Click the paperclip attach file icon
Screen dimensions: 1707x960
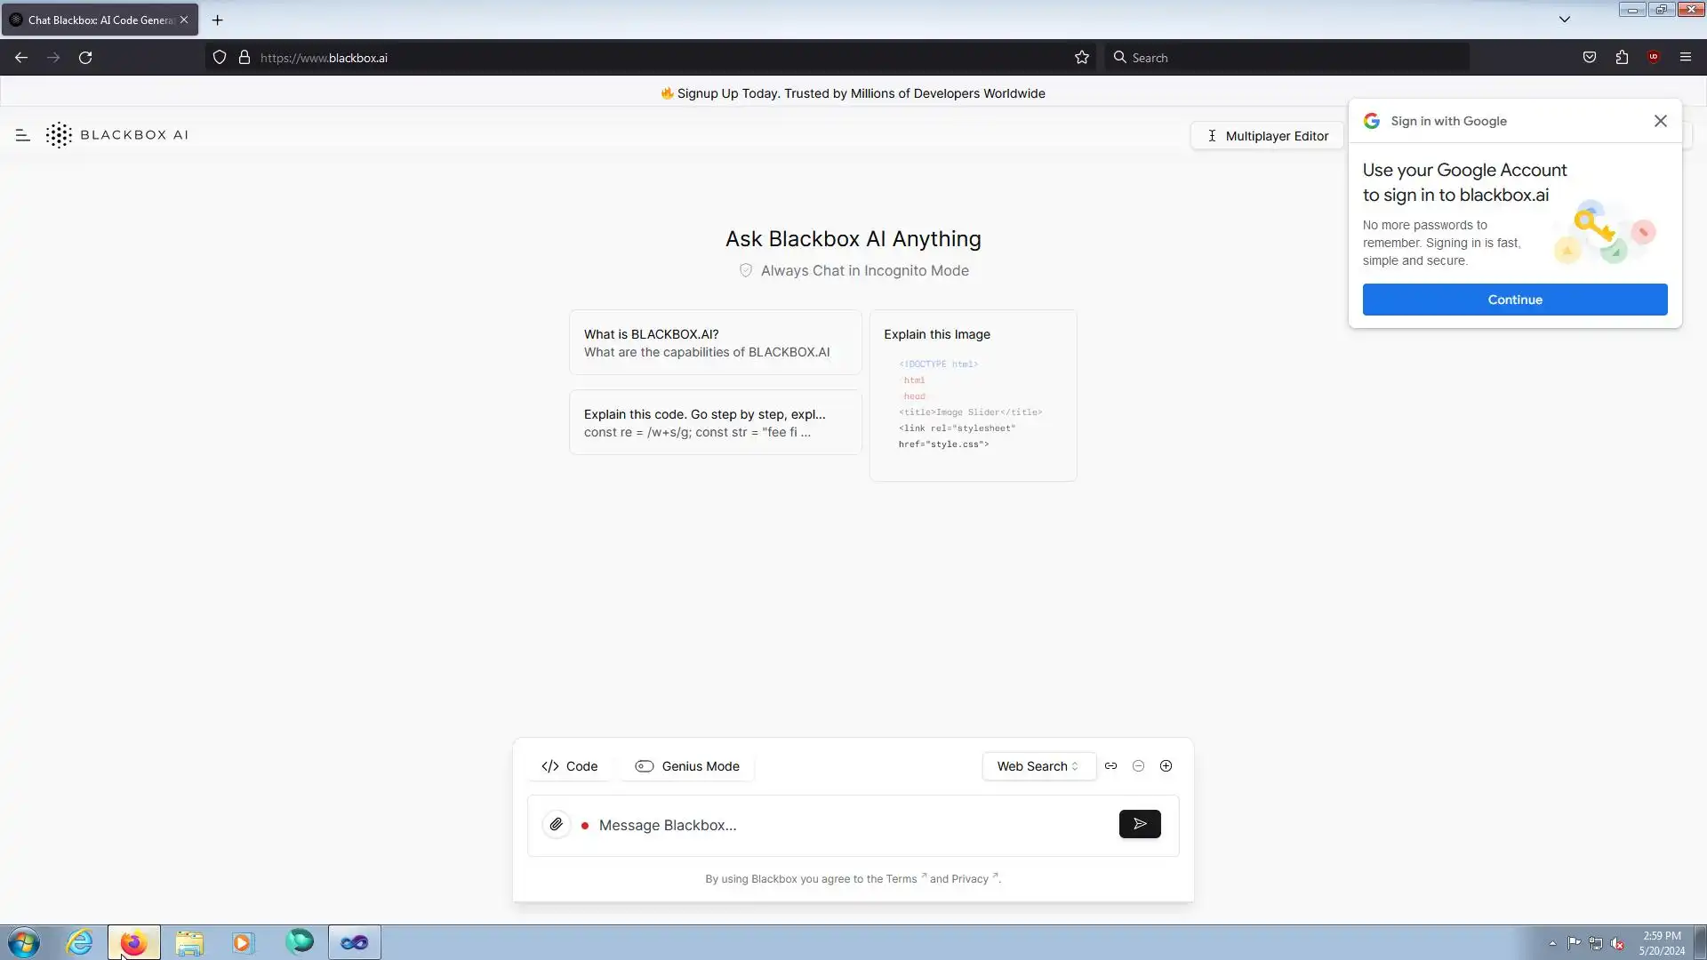tap(556, 825)
